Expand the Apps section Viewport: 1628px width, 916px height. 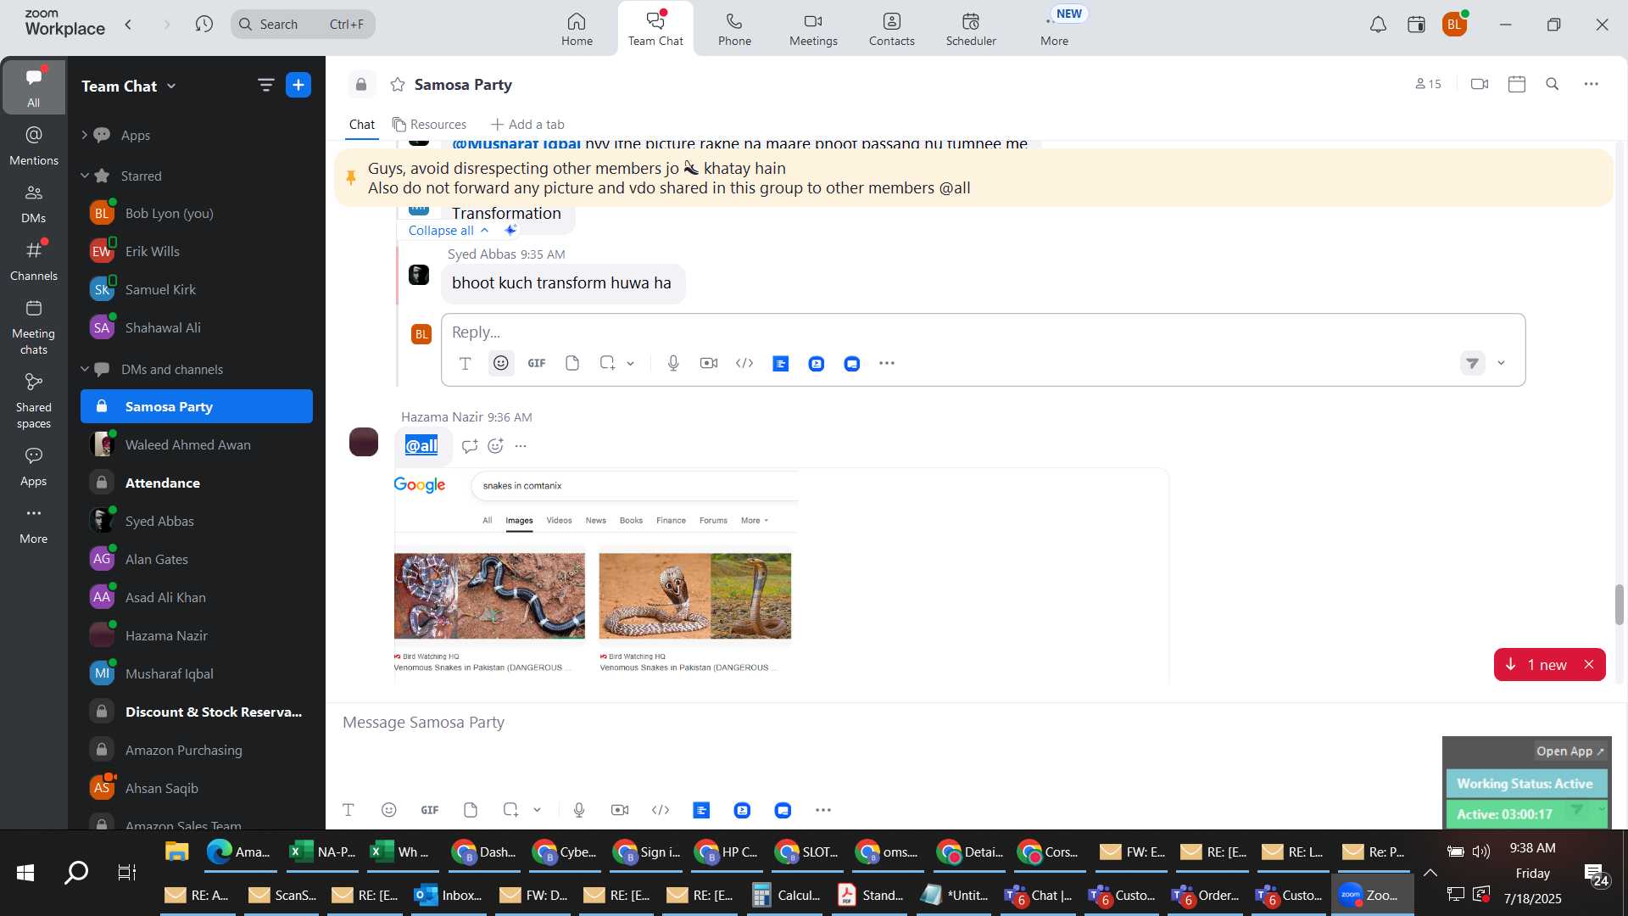(x=84, y=135)
